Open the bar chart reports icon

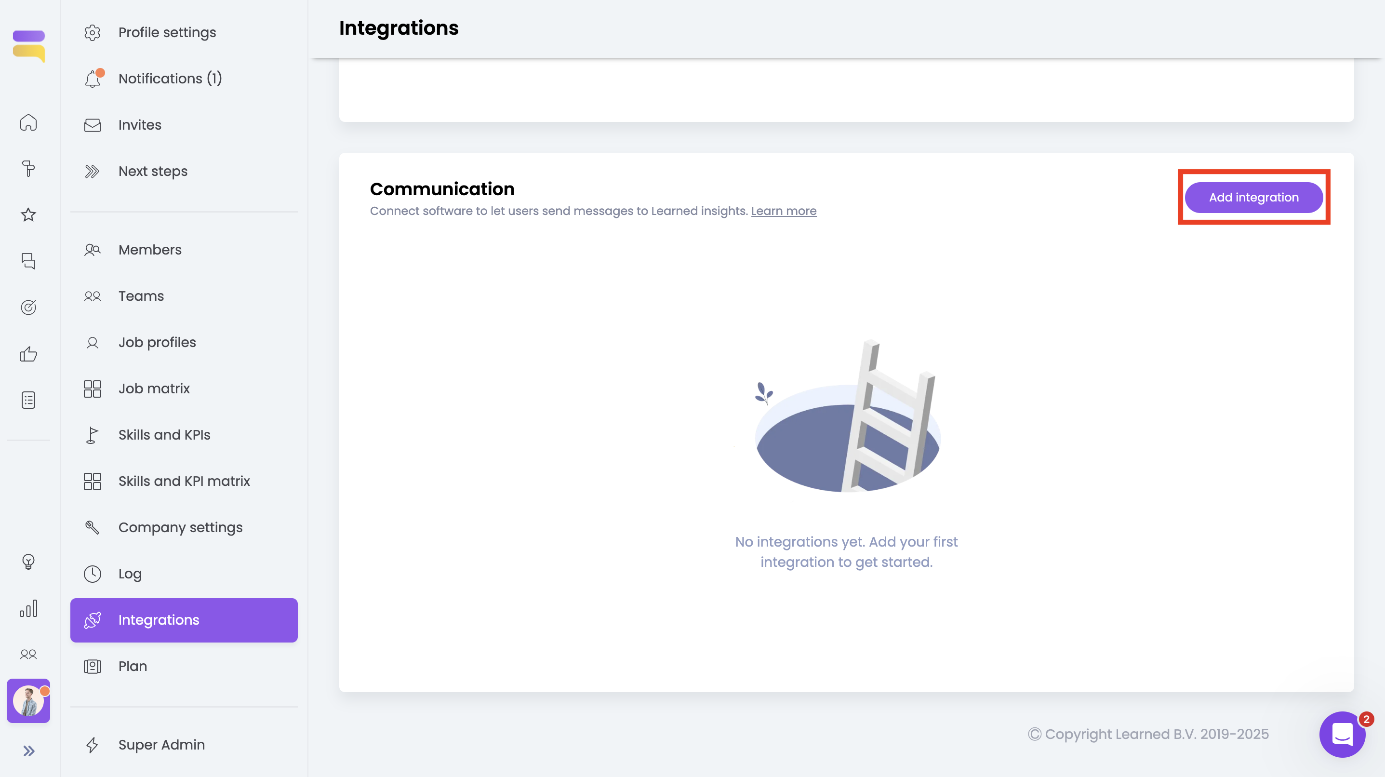(x=28, y=608)
